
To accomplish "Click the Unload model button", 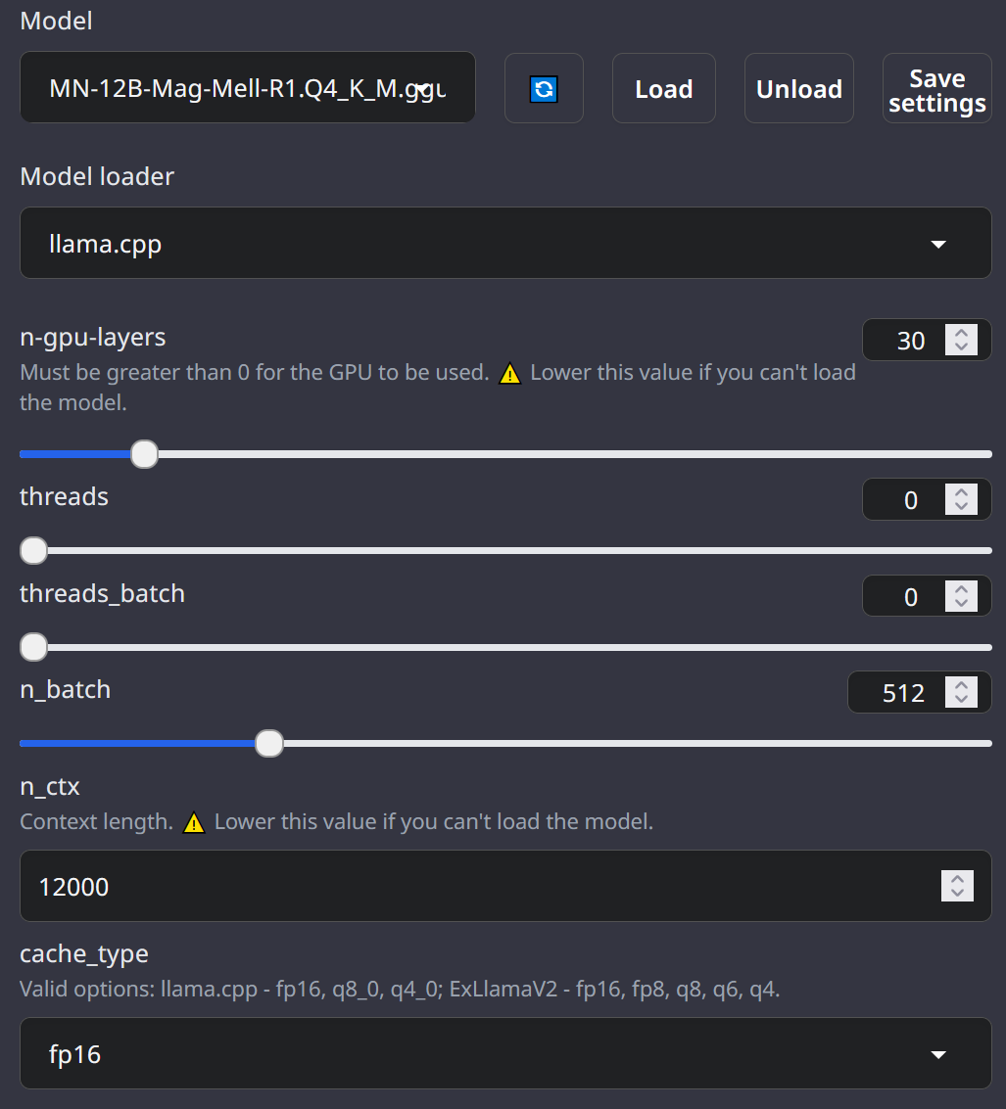I will coord(798,89).
